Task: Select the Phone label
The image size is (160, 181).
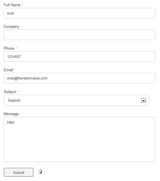Action: click(9, 48)
